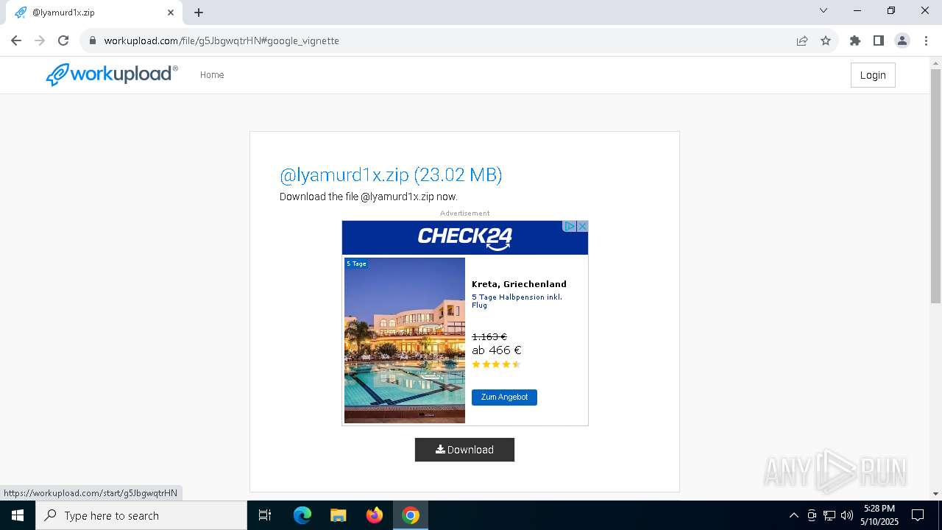
Task: Click the ab 466 € price text
Action: click(x=497, y=350)
